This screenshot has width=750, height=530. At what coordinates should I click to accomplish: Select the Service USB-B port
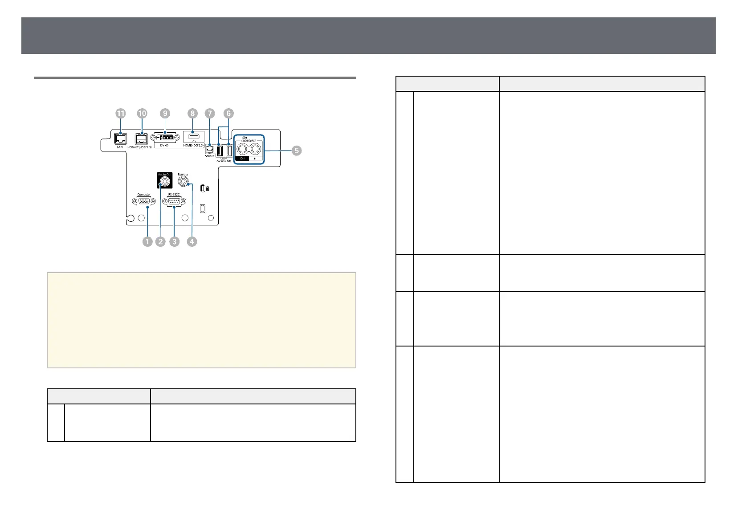pos(209,150)
